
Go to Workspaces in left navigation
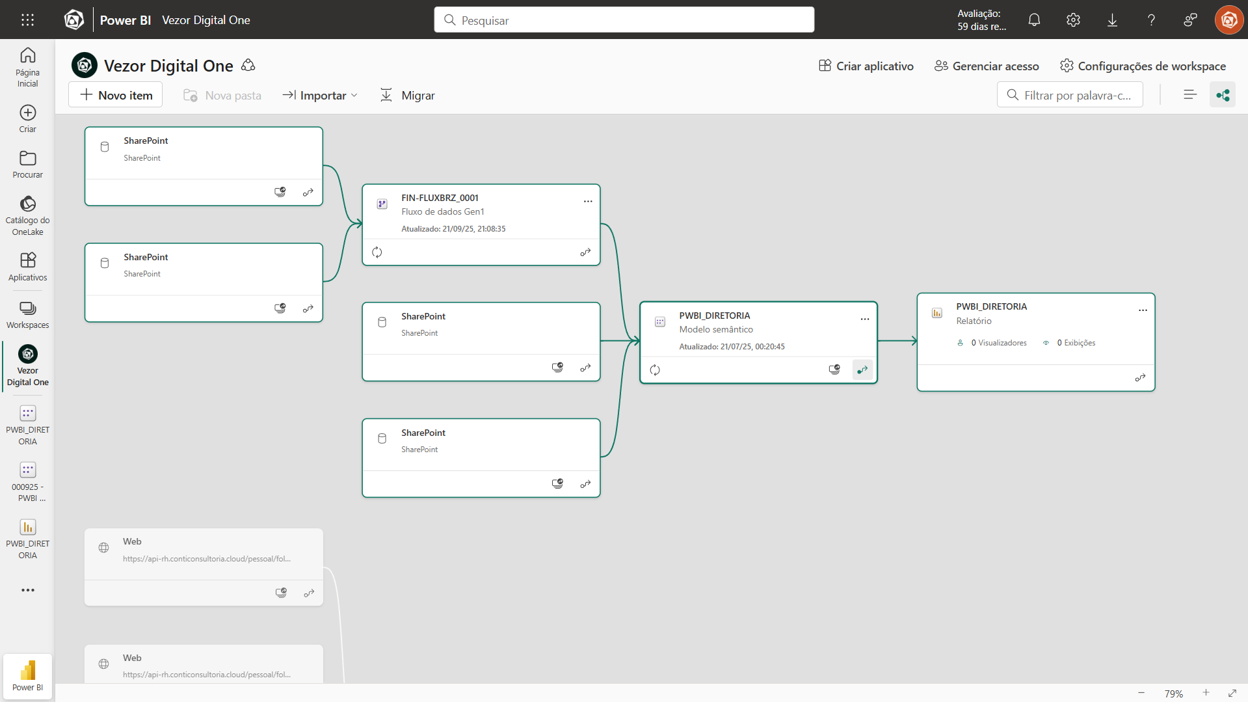point(27,315)
